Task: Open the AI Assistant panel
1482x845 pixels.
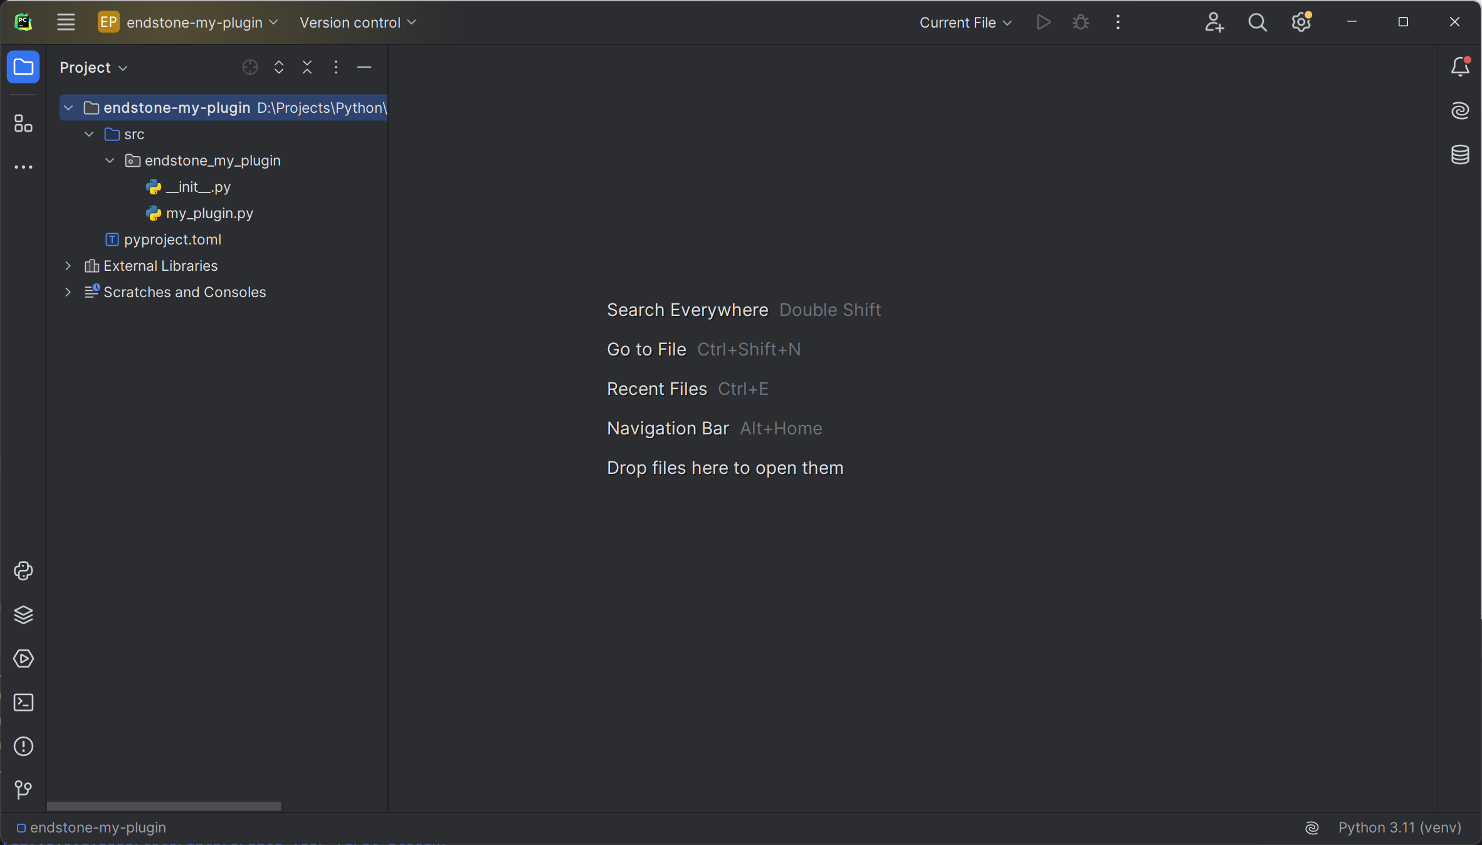Action: [x=1460, y=110]
